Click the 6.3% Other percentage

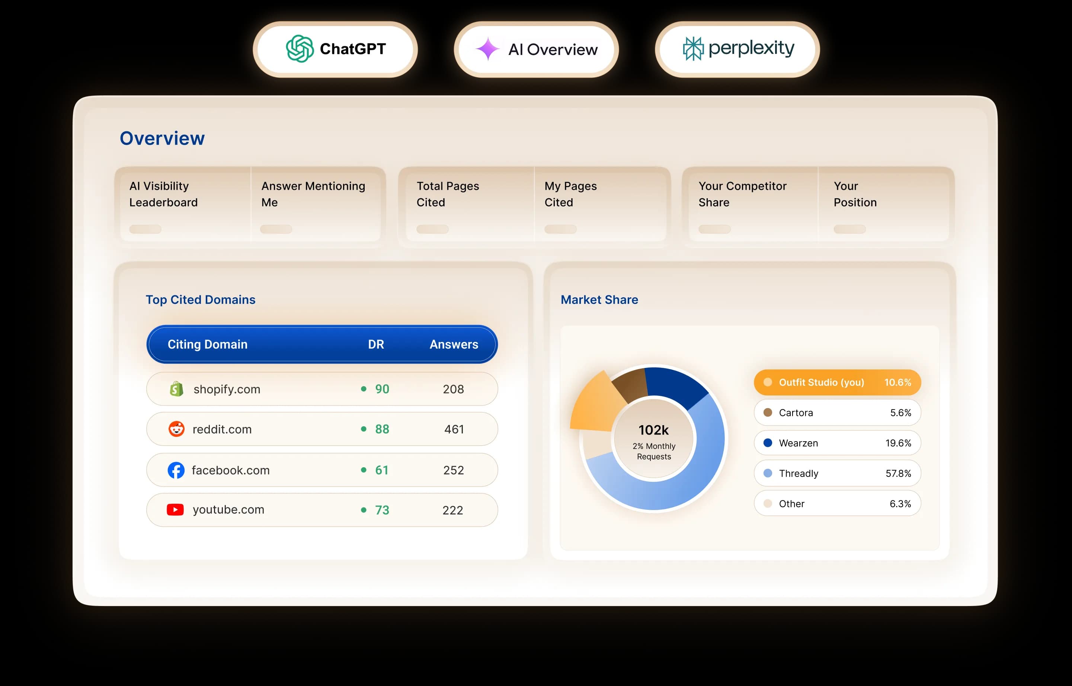900,504
